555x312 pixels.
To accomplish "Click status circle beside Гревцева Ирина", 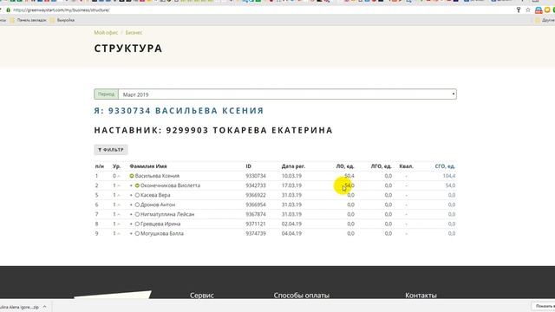I will pos(137,224).
